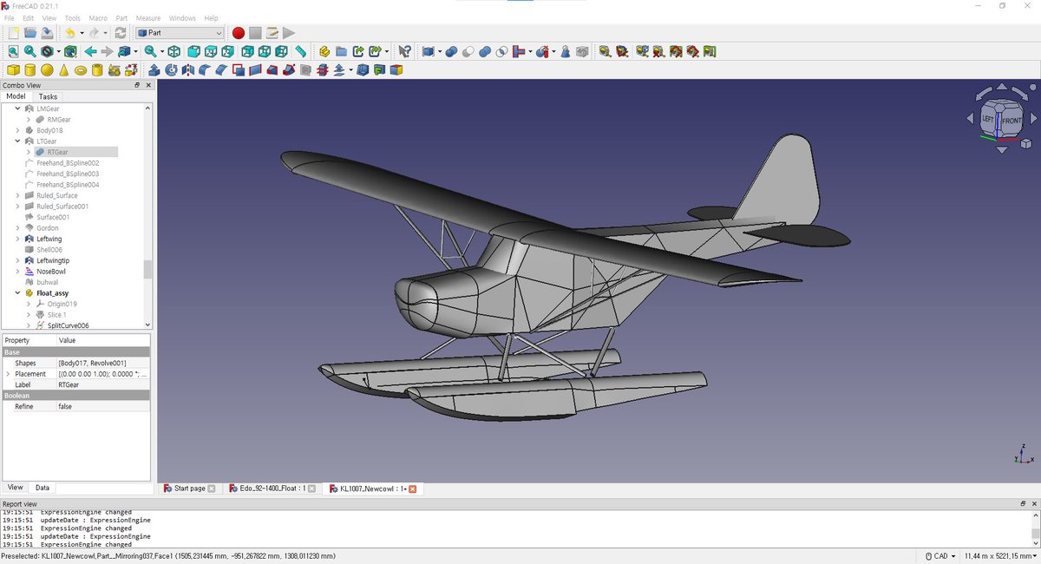This screenshot has width=1041, height=564.
Task: Expand the Placement property row
Action: 8,374
